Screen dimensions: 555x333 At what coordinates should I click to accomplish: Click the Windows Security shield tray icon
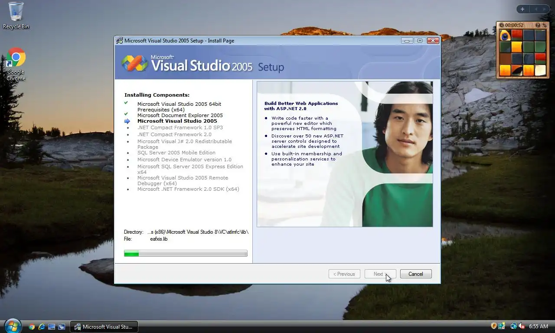coord(494,326)
